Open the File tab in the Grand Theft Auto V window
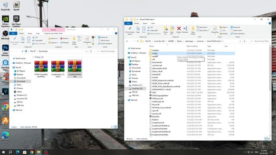The height and width of the screenshot is (155, 276). 129,23
